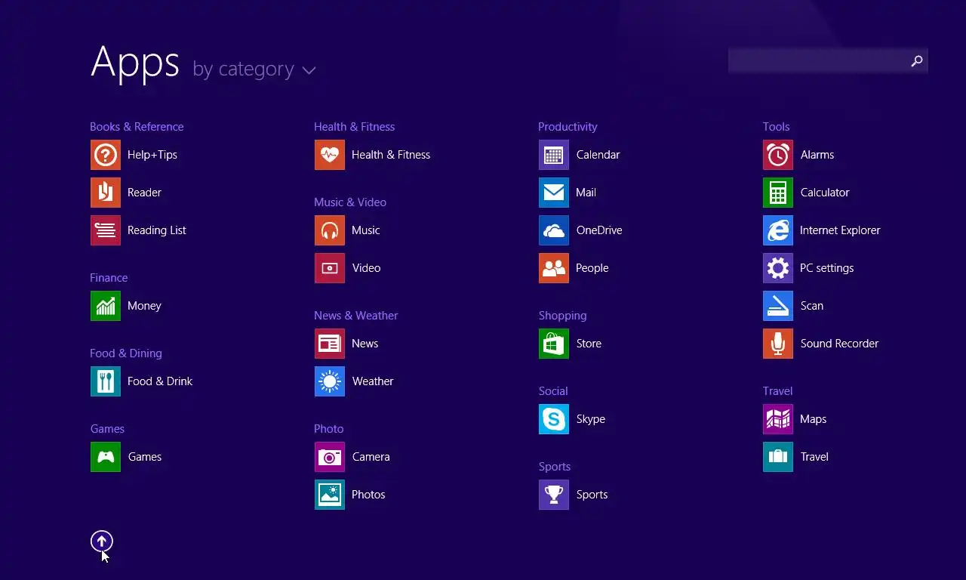Launch the Calendar app icon

tap(554, 155)
